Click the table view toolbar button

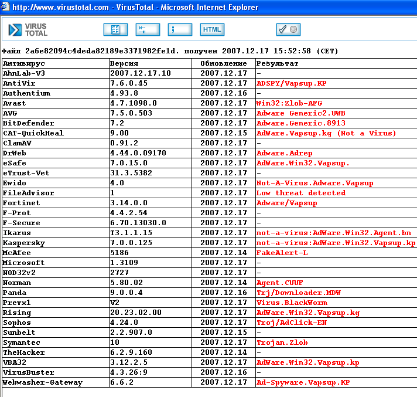click(x=115, y=29)
